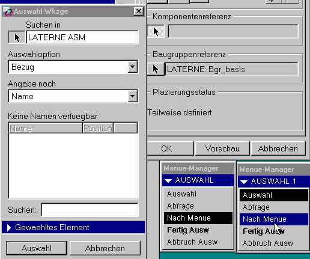
Task: Click Abbrechen in the Auswahl-Wkzge dialog
Action: tap(105, 248)
